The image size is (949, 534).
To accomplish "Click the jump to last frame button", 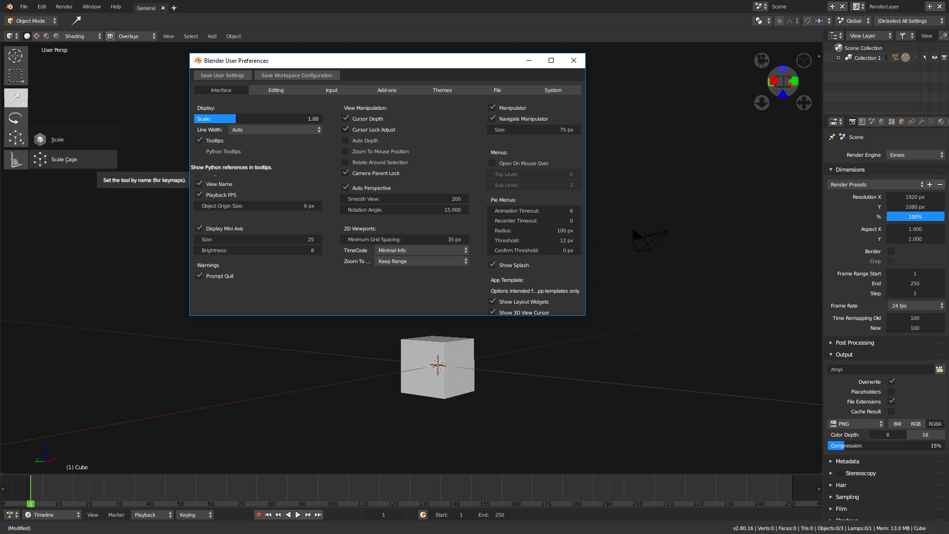I will coord(318,515).
